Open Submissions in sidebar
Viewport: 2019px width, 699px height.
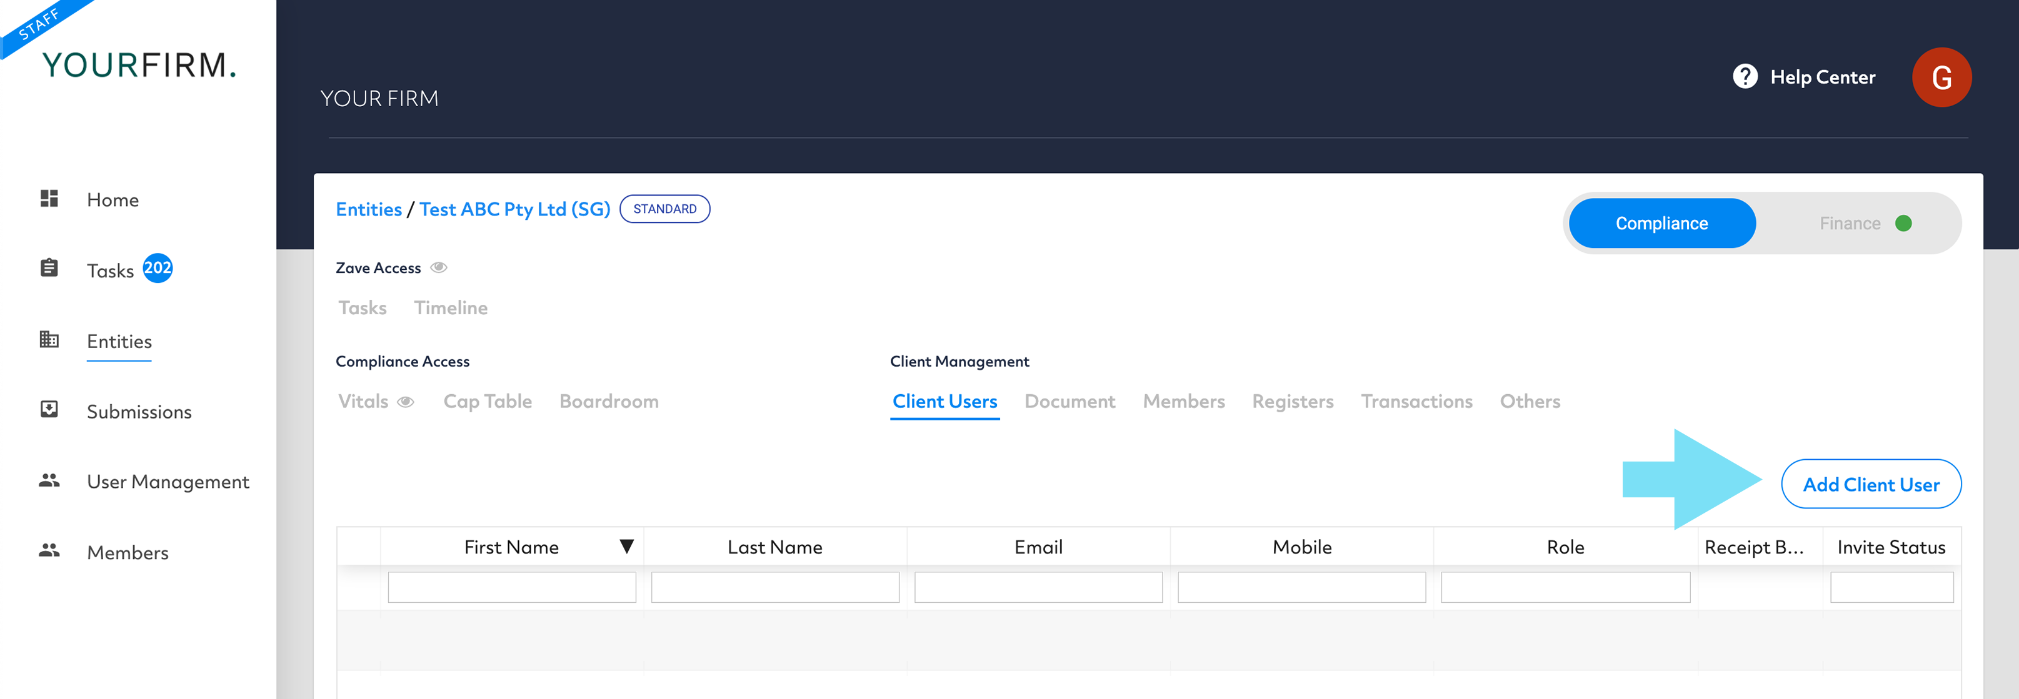[x=139, y=412]
